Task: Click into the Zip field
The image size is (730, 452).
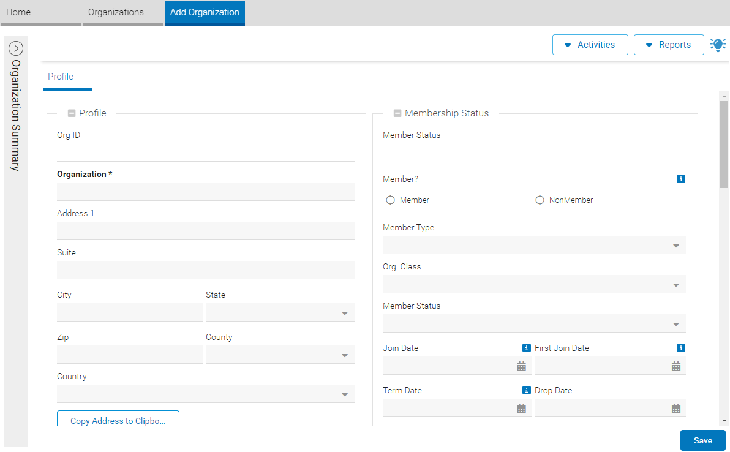Action: pyautogui.click(x=129, y=355)
